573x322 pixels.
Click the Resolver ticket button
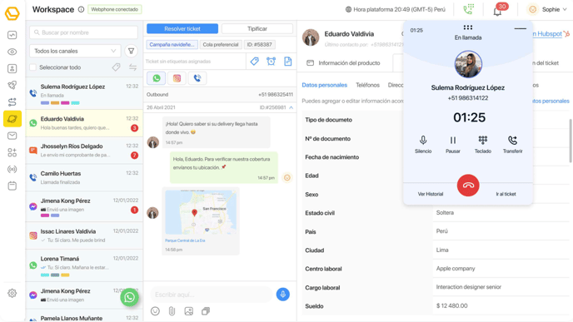(182, 29)
